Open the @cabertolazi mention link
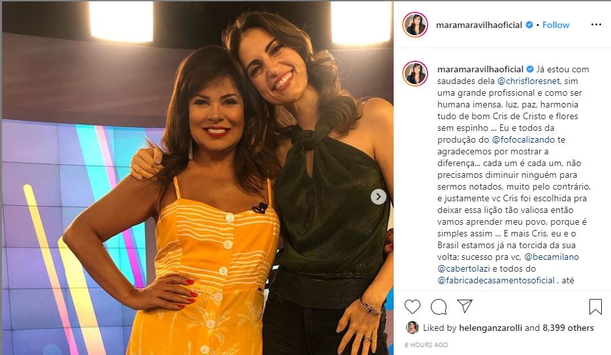The image size is (611, 355). tap(463, 268)
